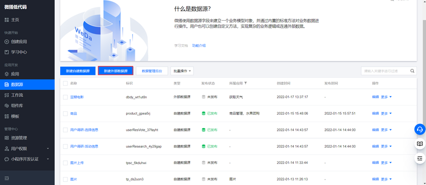Collapse sidebar using bottom menu icon
The image size is (426, 185).
coord(7,178)
